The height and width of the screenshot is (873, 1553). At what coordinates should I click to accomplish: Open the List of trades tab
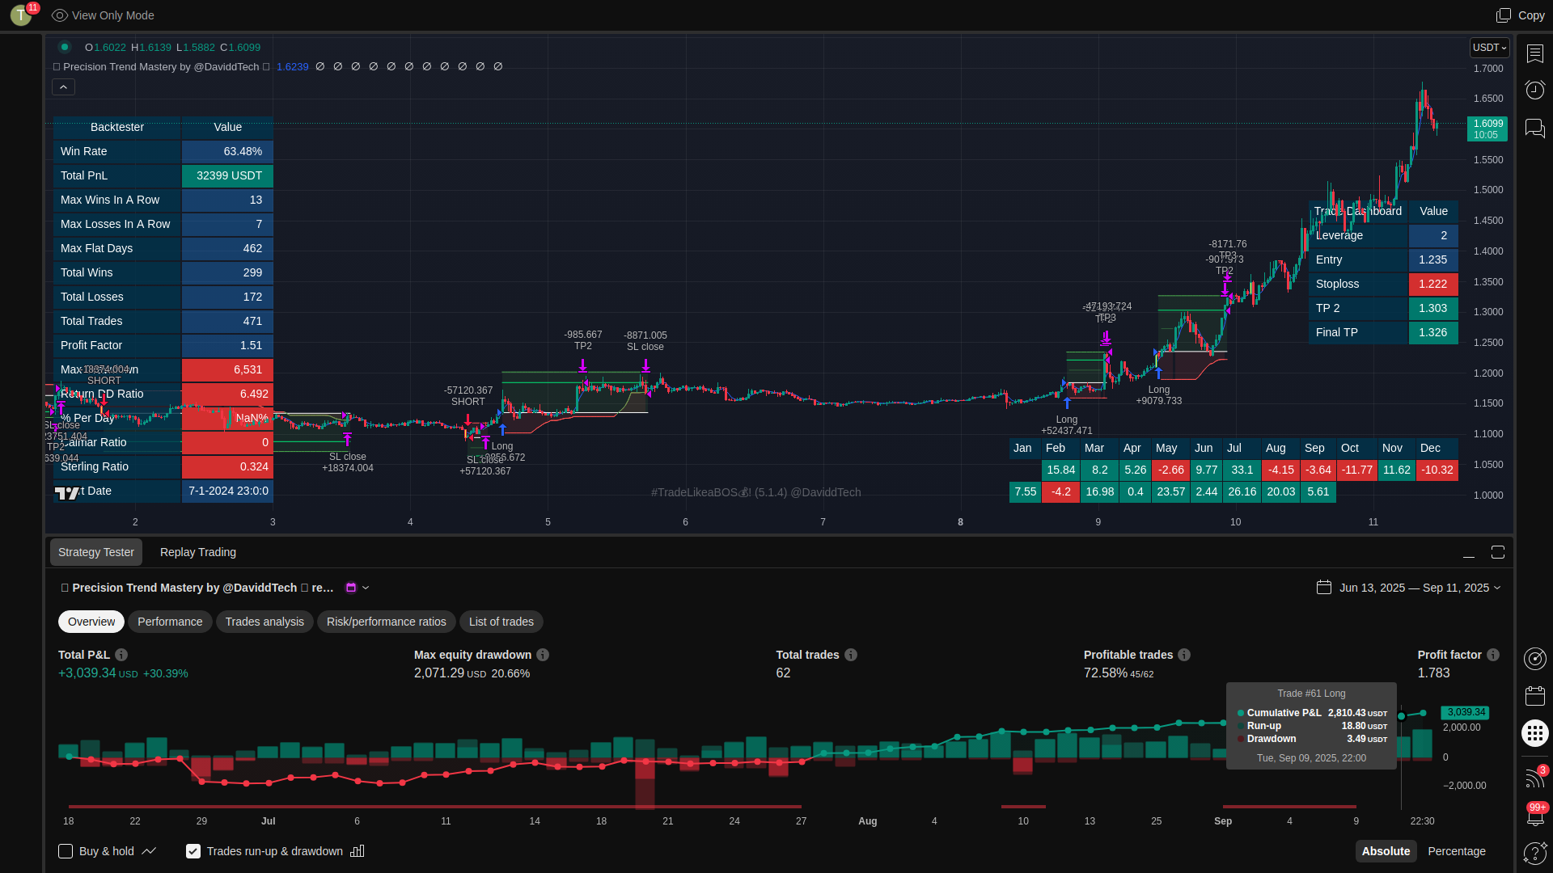[501, 622]
